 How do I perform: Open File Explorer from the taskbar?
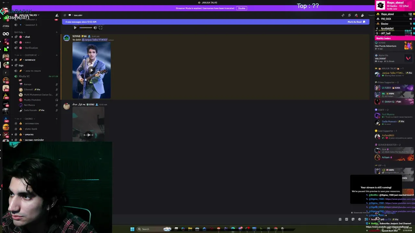[x=190, y=229]
